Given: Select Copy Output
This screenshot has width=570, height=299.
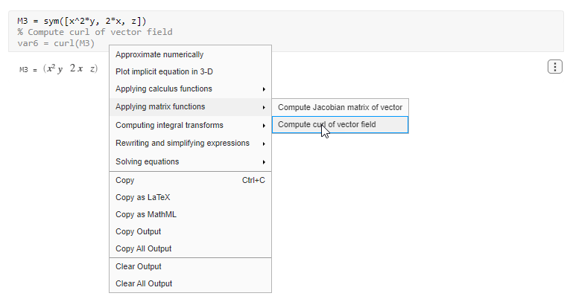Looking at the screenshot, I should click(x=139, y=231).
